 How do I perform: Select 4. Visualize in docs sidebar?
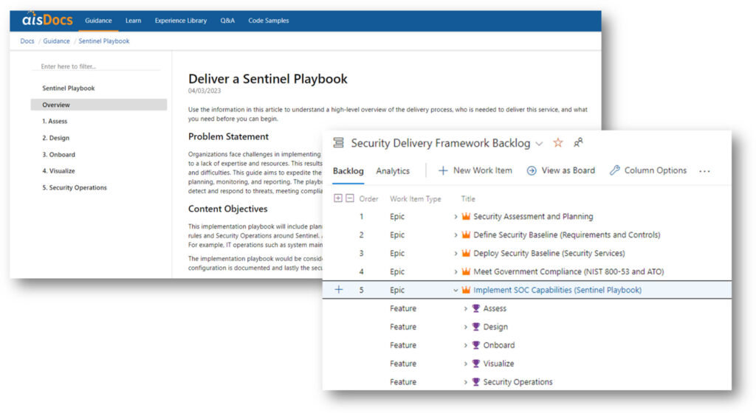pyautogui.click(x=58, y=171)
